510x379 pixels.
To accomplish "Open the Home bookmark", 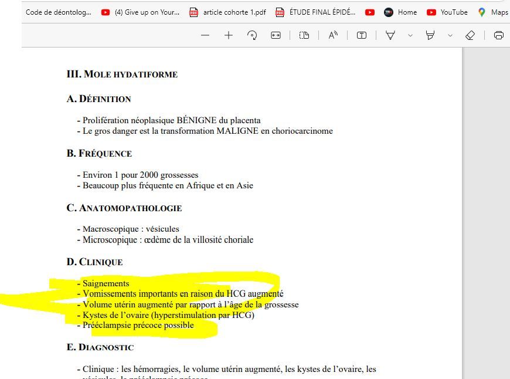I will tap(400, 12).
